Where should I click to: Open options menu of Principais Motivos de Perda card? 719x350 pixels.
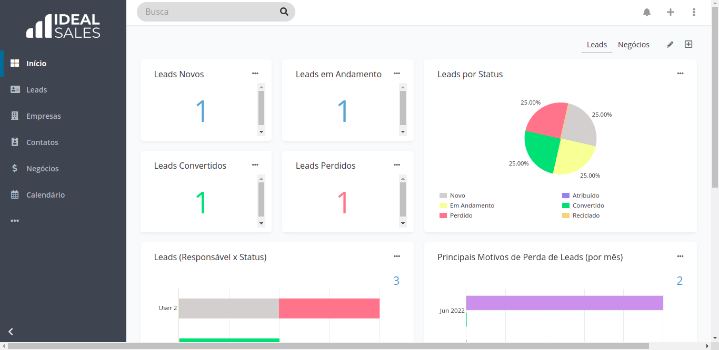coord(680,256)
